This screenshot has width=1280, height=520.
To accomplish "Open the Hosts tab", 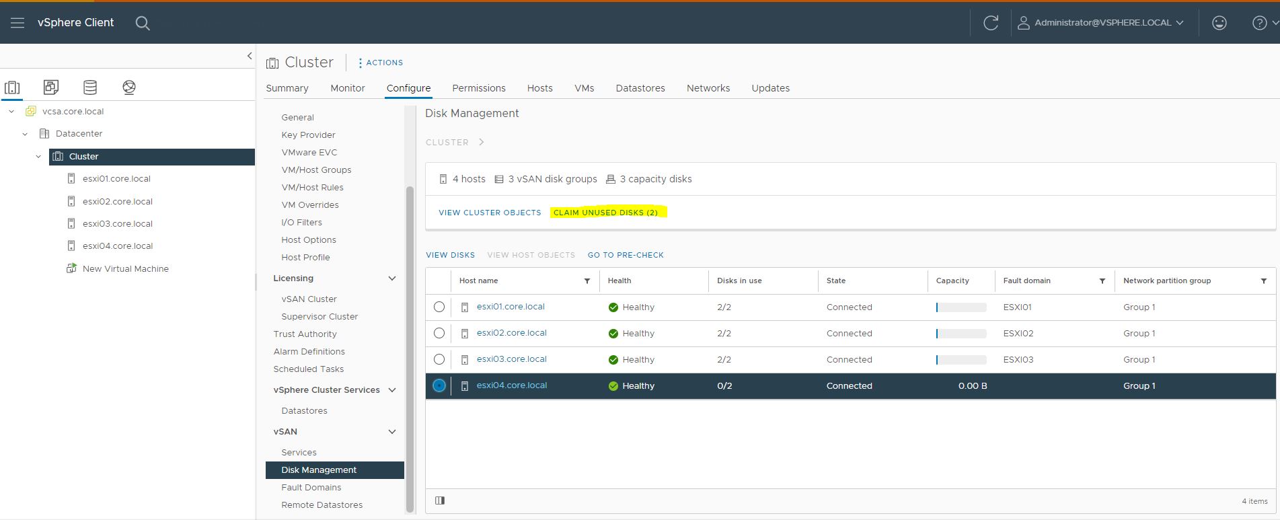I will click(539, 88).
